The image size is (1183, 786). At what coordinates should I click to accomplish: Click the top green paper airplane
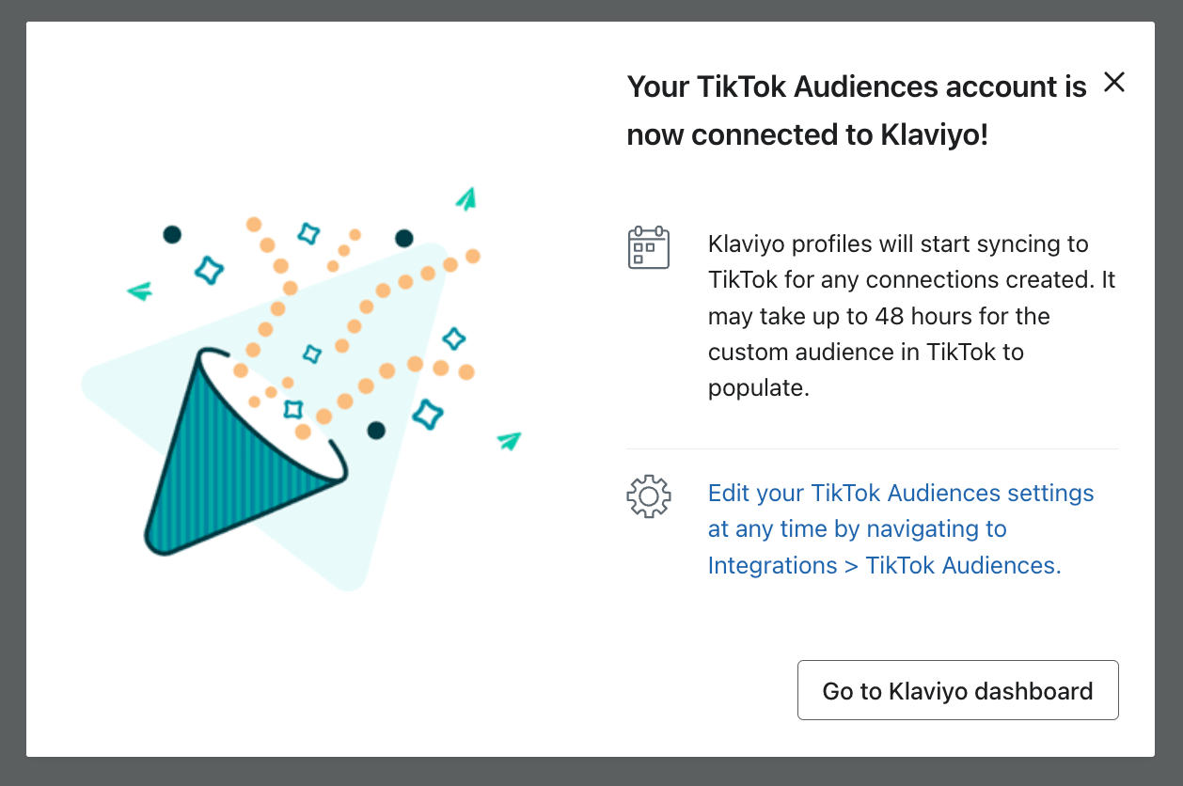466,198
